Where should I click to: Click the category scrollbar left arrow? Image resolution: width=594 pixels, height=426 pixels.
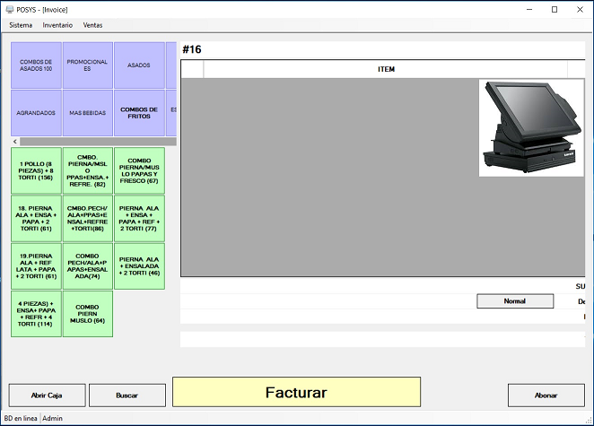14,142
